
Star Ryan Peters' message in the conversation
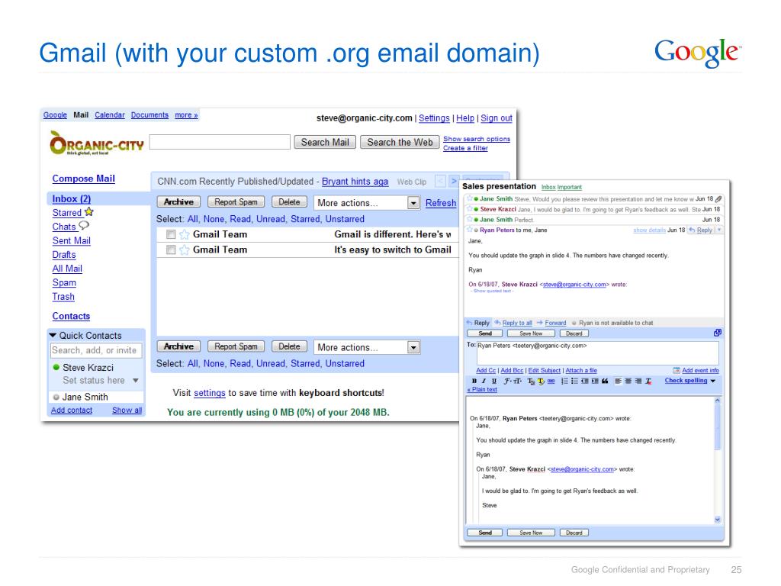pyautogui.click(x=469, y=230)
